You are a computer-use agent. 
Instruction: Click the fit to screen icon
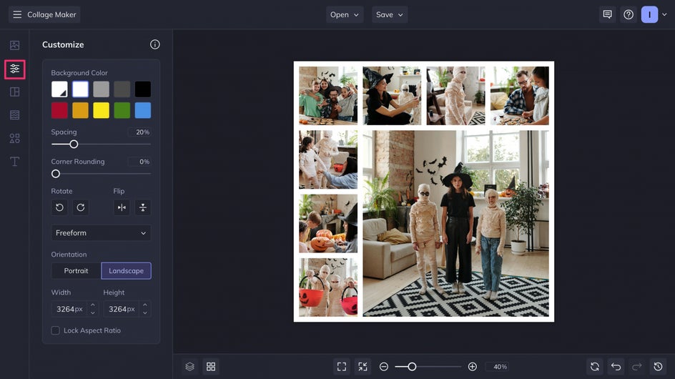(x=342, y=367)
